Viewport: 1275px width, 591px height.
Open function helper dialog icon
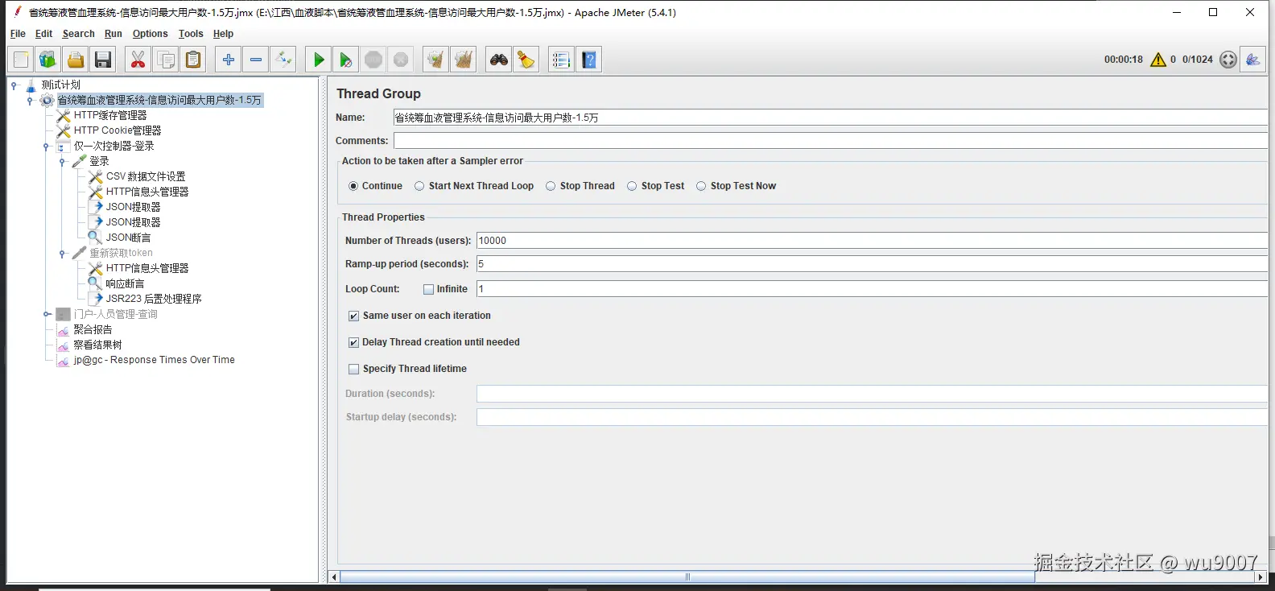click(562, 60)
